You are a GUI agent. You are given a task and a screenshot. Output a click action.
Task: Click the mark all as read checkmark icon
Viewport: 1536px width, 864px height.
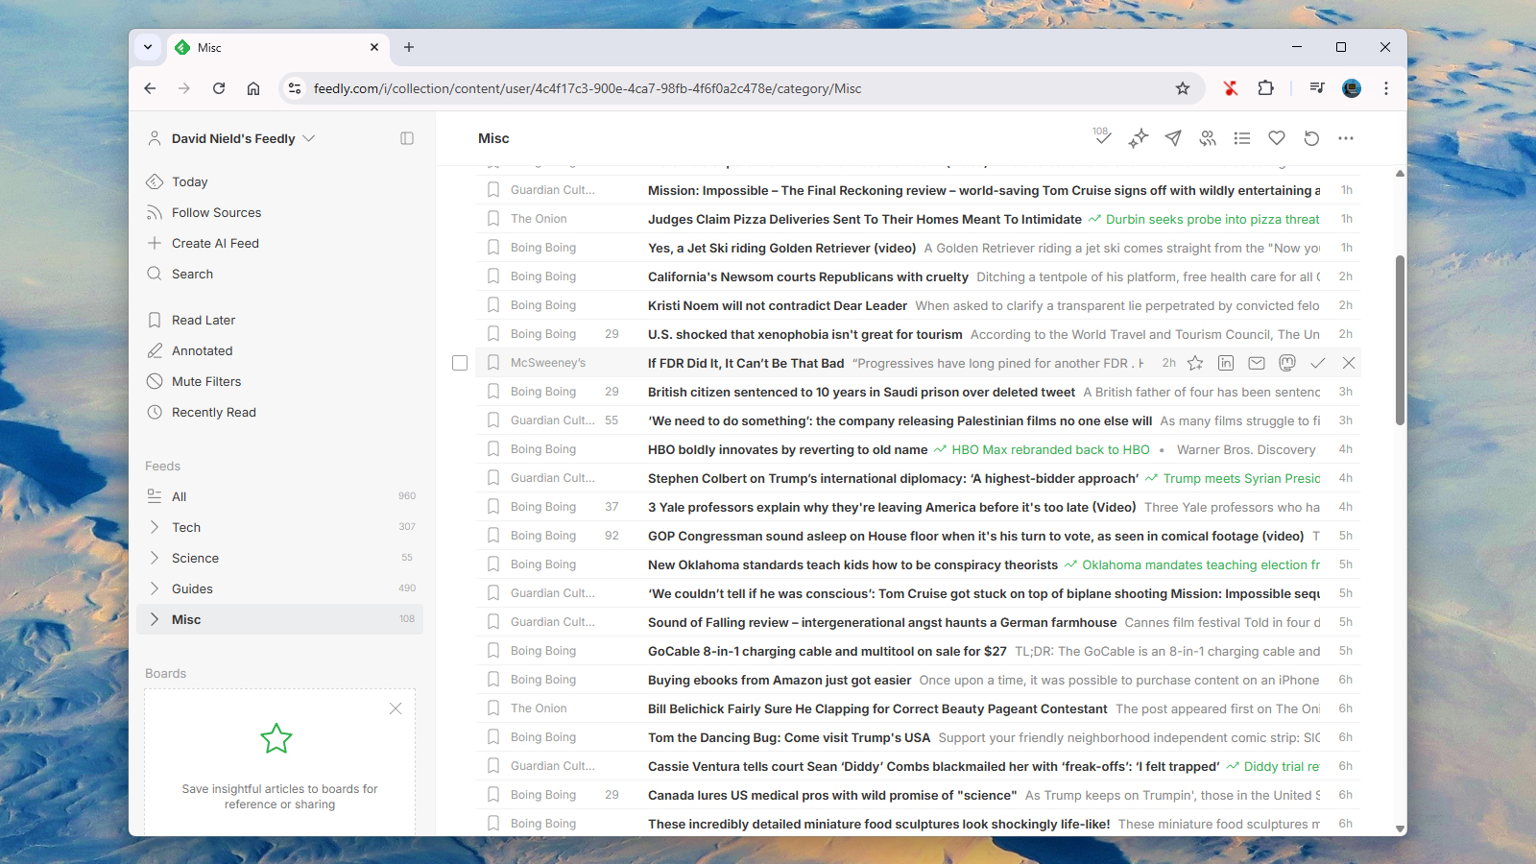pyautogui.click(x=1103, y=138)
